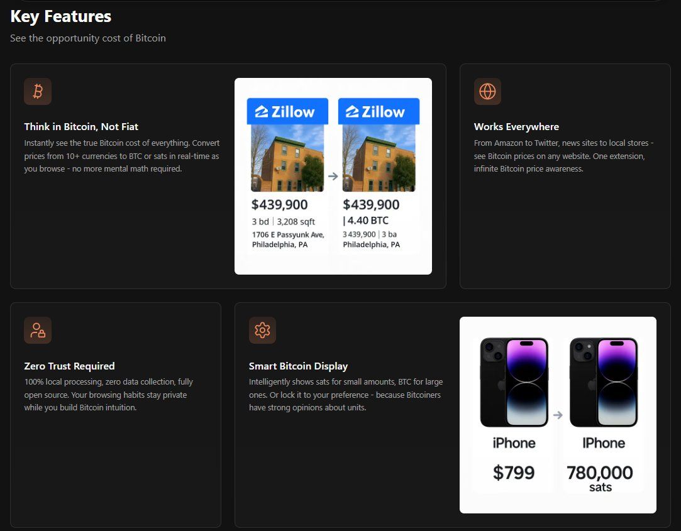
Task: Click the 1706 E Passyunk Ave address
Action: click(288, 235)
